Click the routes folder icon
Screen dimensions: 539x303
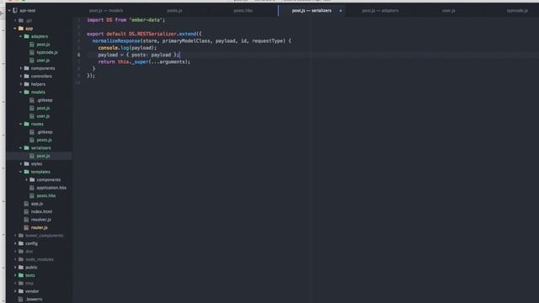[x=26, y=124]
